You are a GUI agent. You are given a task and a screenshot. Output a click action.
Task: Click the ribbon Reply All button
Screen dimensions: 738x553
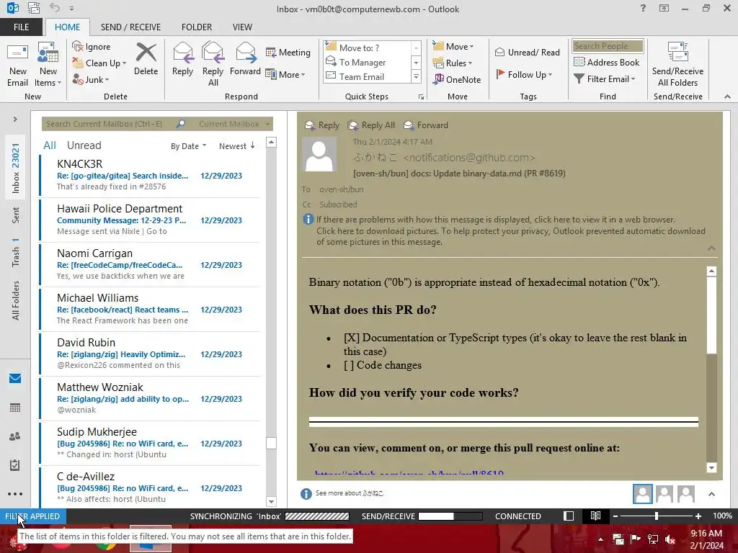[x=213, y=64]
